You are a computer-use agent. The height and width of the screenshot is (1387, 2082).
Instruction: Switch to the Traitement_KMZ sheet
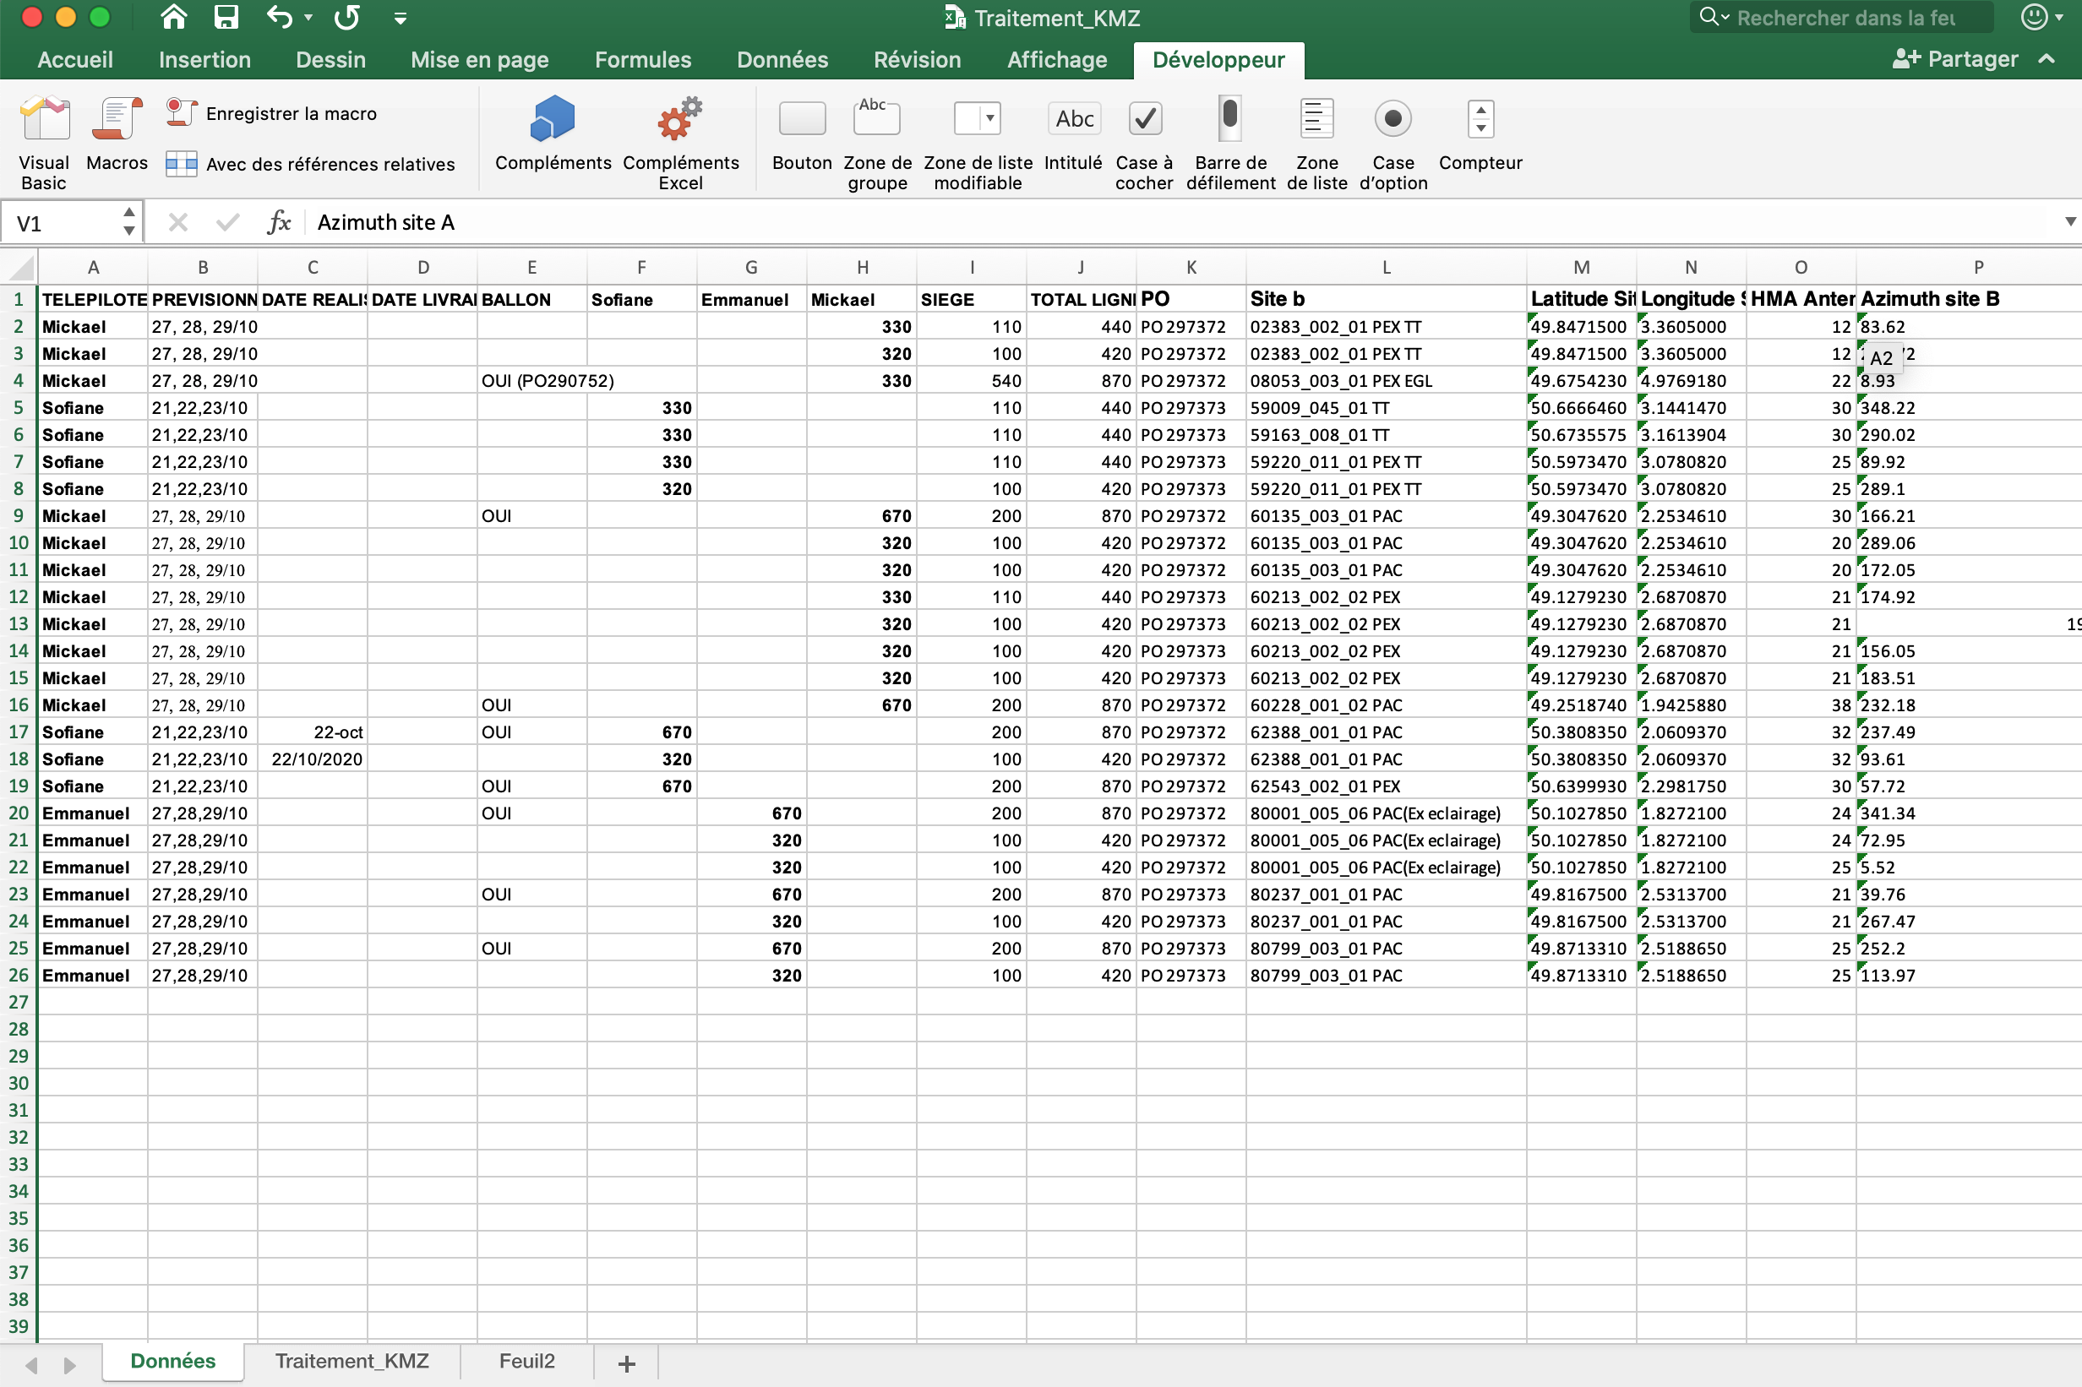[352, 1361]
